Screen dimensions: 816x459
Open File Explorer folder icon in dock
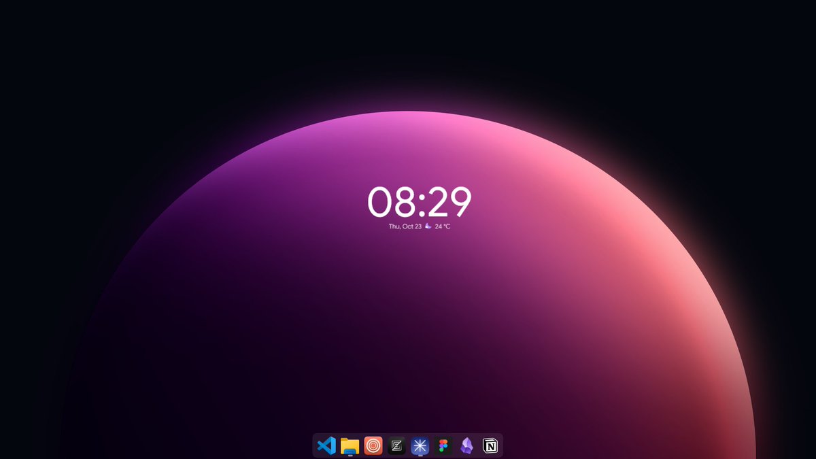pos(350,445)
